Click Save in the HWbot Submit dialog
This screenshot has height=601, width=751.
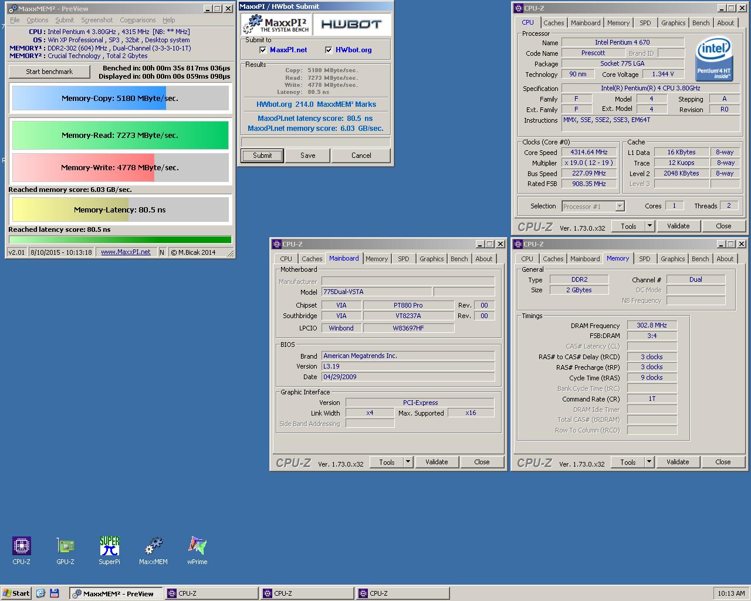(x=308, y=156)
